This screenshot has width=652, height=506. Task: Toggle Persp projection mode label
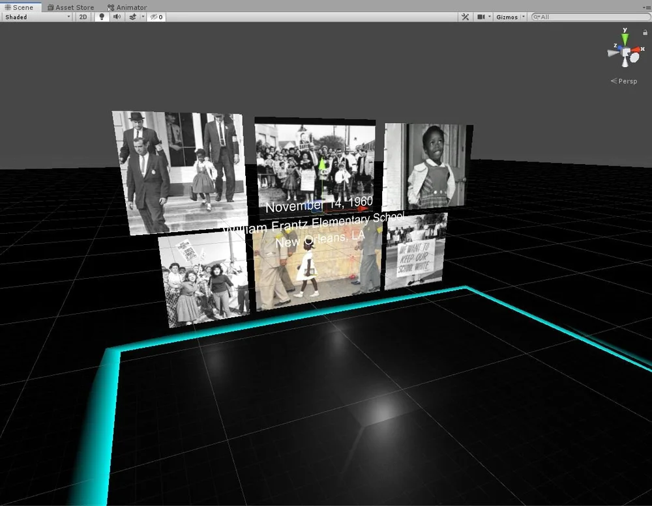click(624, 81)
